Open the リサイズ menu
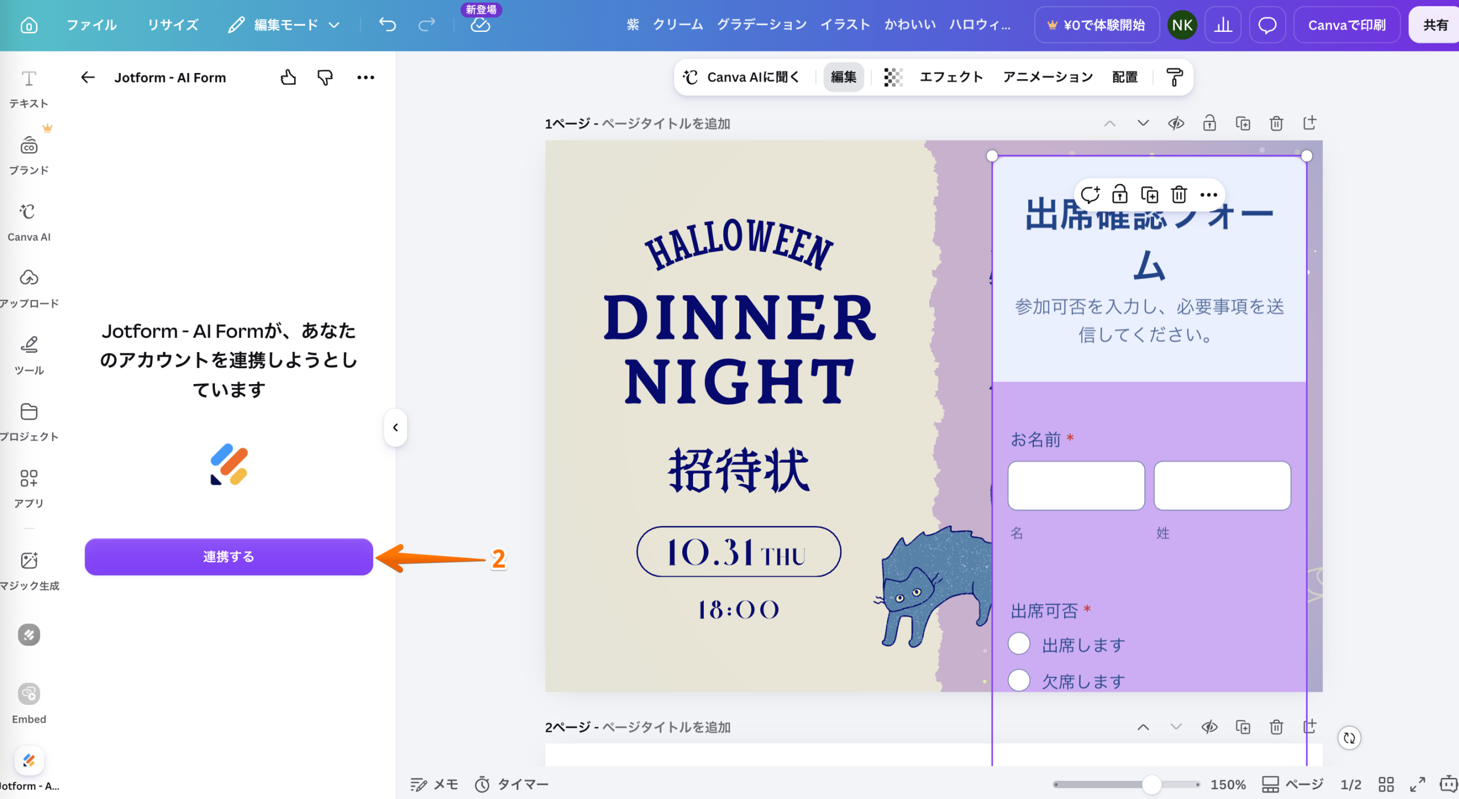This screenshot has width=1459, height=799. (x=173, y=25)
